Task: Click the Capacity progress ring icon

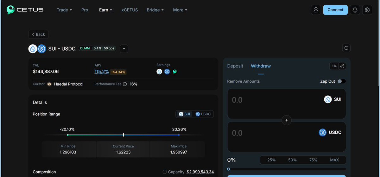Action: 165,172
